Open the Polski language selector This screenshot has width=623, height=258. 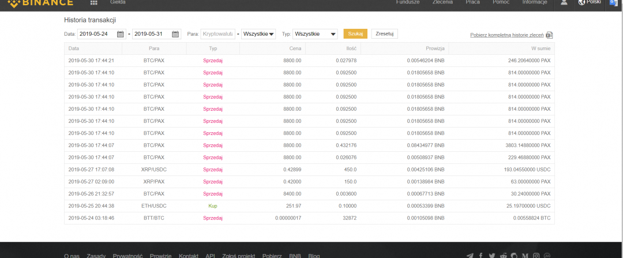click(x=590, y=3)
